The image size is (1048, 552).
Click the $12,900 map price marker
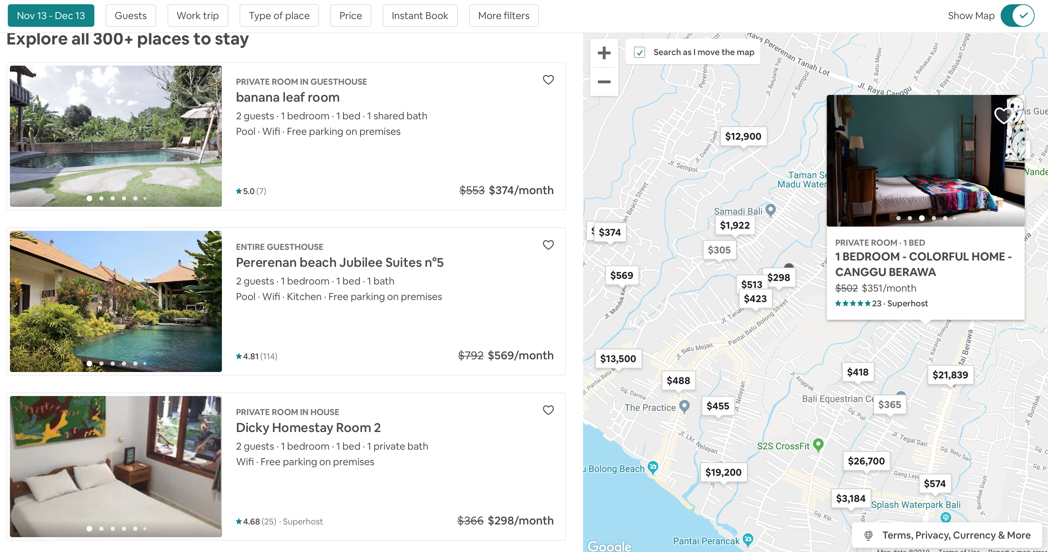click(x=743, y=137)
